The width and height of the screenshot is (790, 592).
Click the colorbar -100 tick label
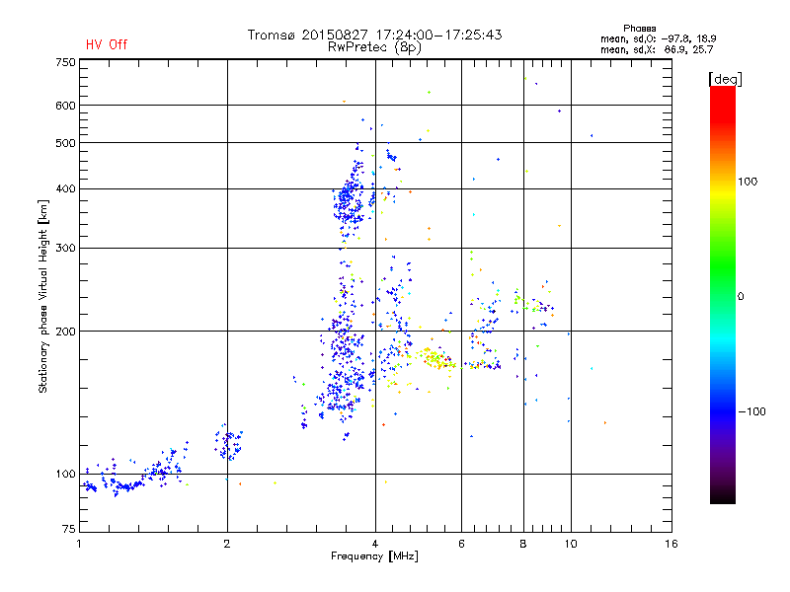tap(751, 411)
